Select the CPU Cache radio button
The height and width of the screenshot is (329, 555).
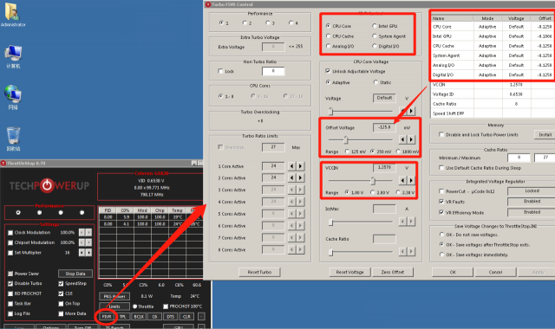coord(328,36)
